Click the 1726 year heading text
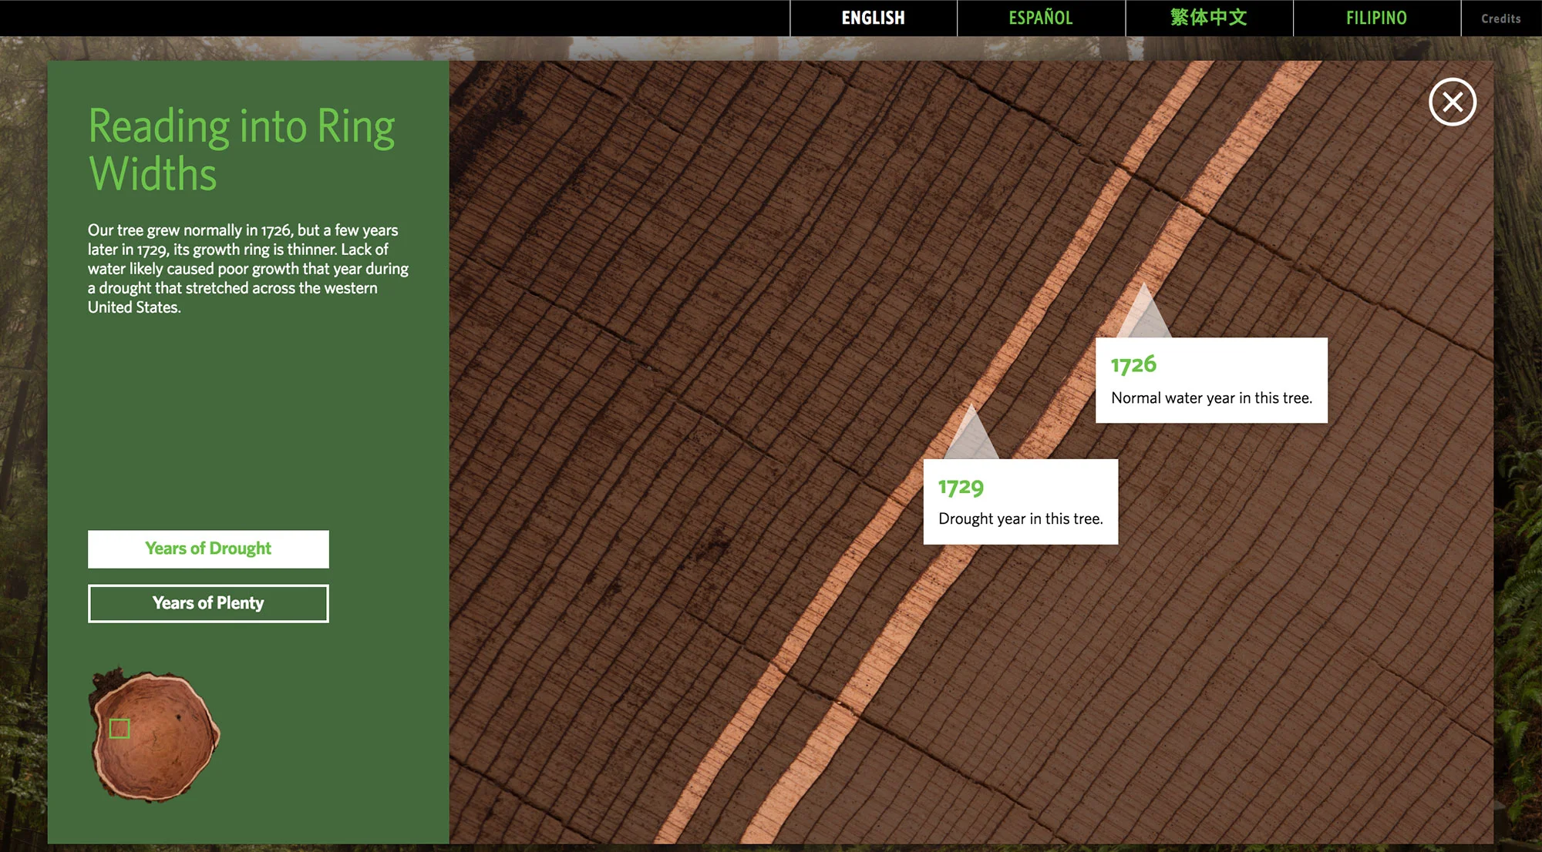Screen dimensions: 1542x852 click(x=1133, y=364)
